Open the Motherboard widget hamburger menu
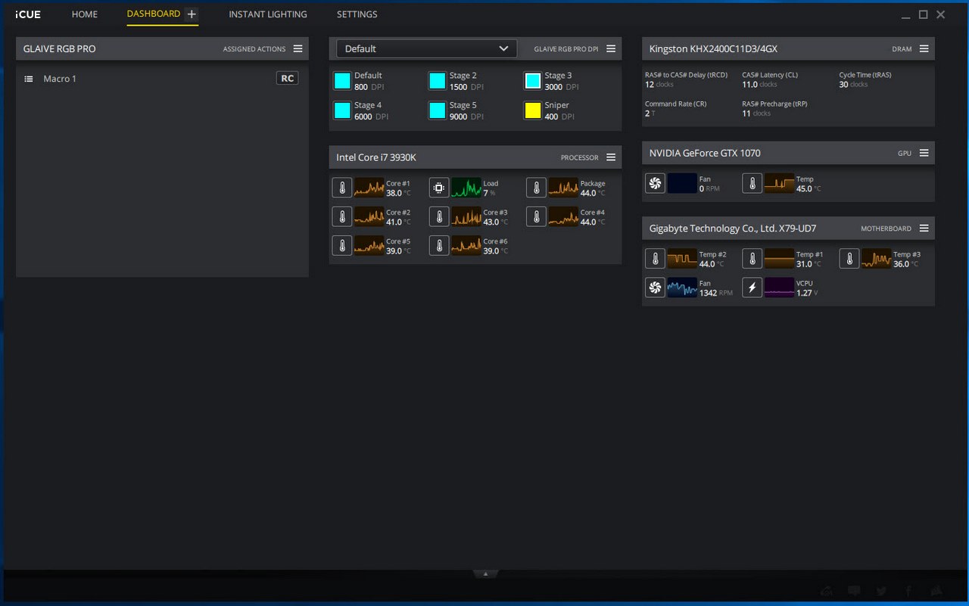 coord(924,228)
